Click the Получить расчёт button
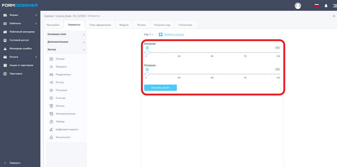 160,88
